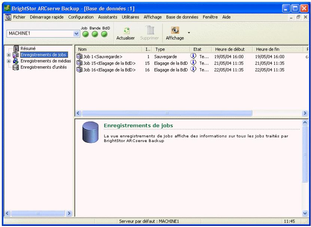Click the Enregistrements d'unités tree icon

click(16, 67)
